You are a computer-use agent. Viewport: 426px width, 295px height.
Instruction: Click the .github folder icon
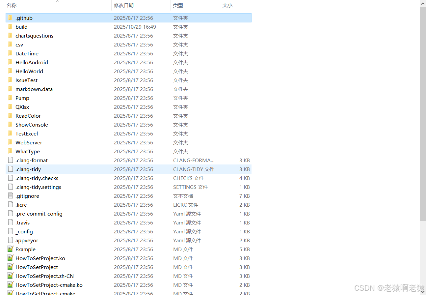pos(10,18)
